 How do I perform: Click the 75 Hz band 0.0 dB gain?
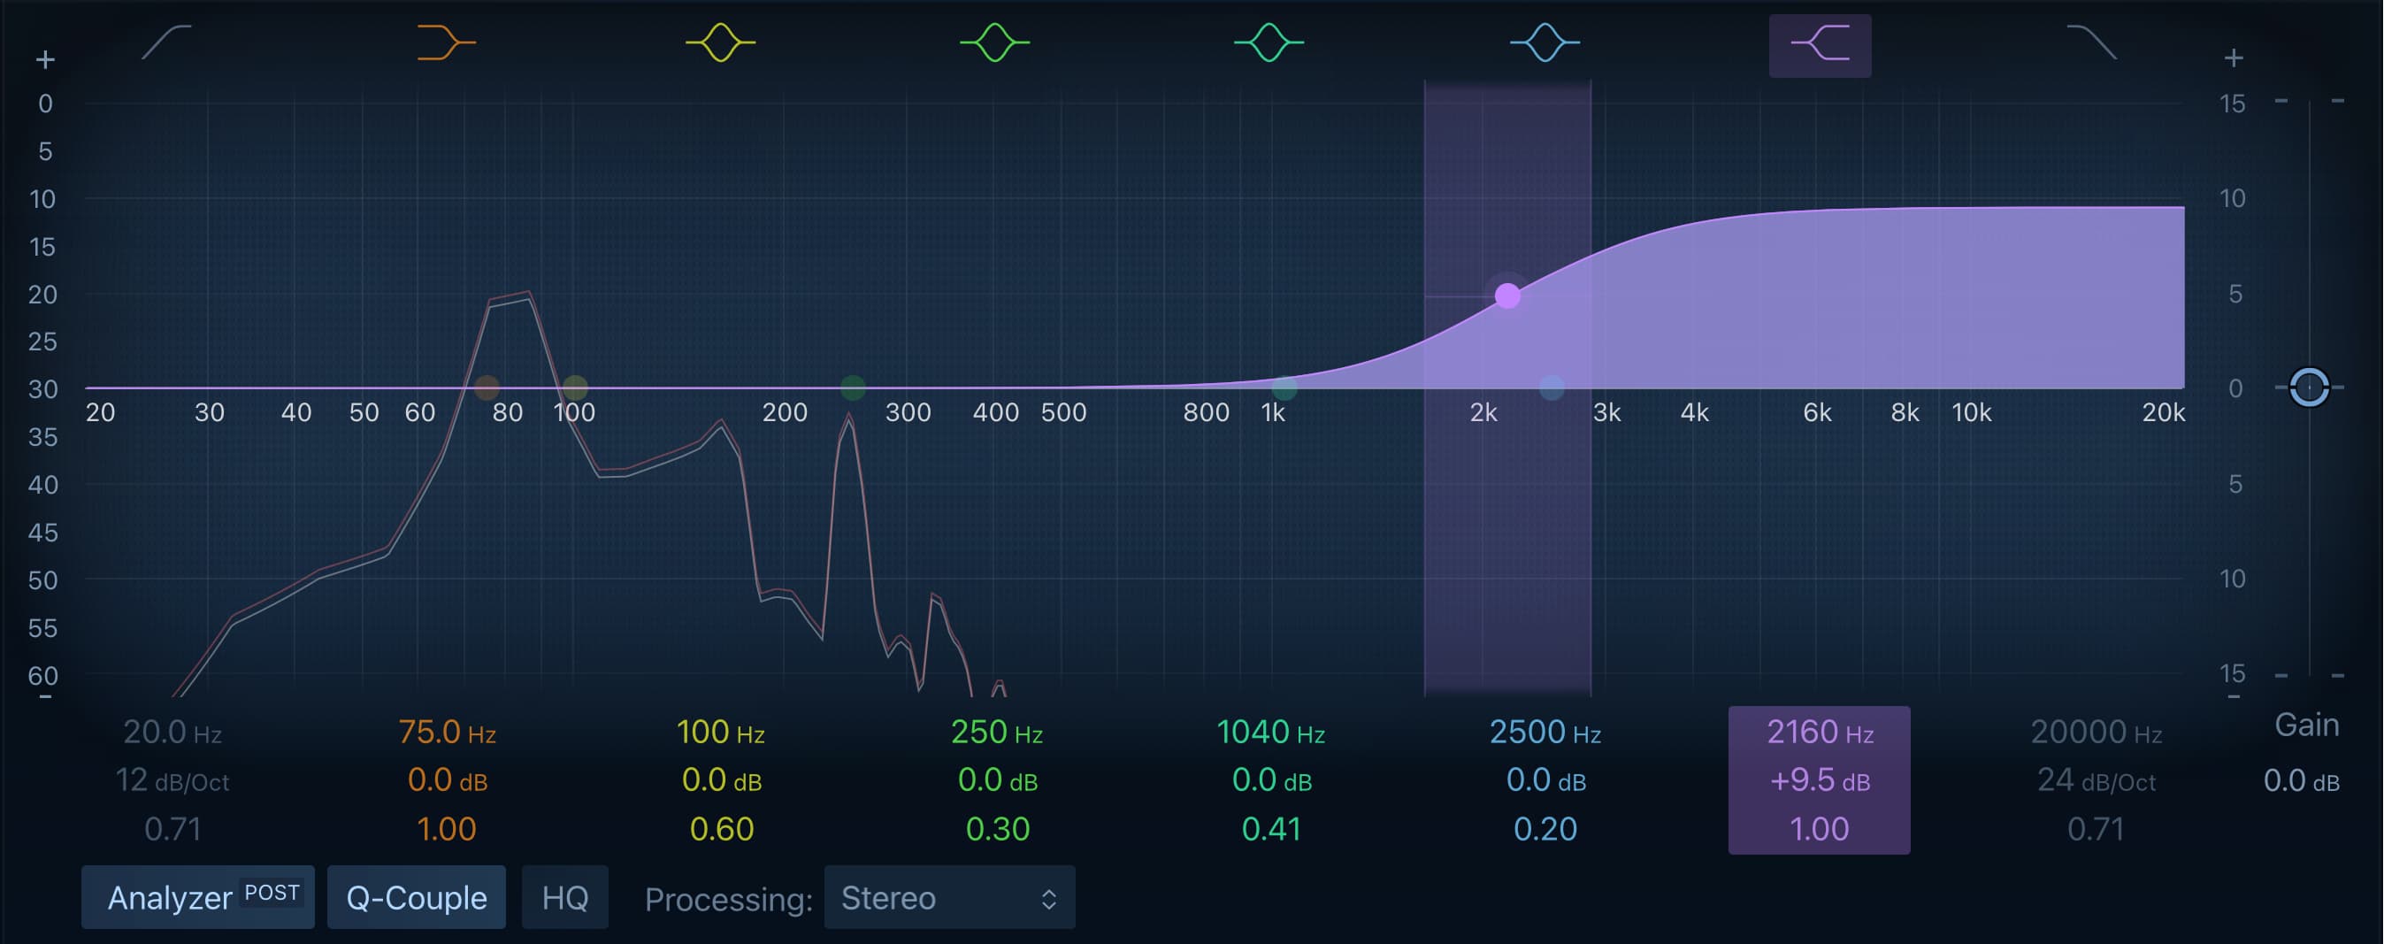447,781
